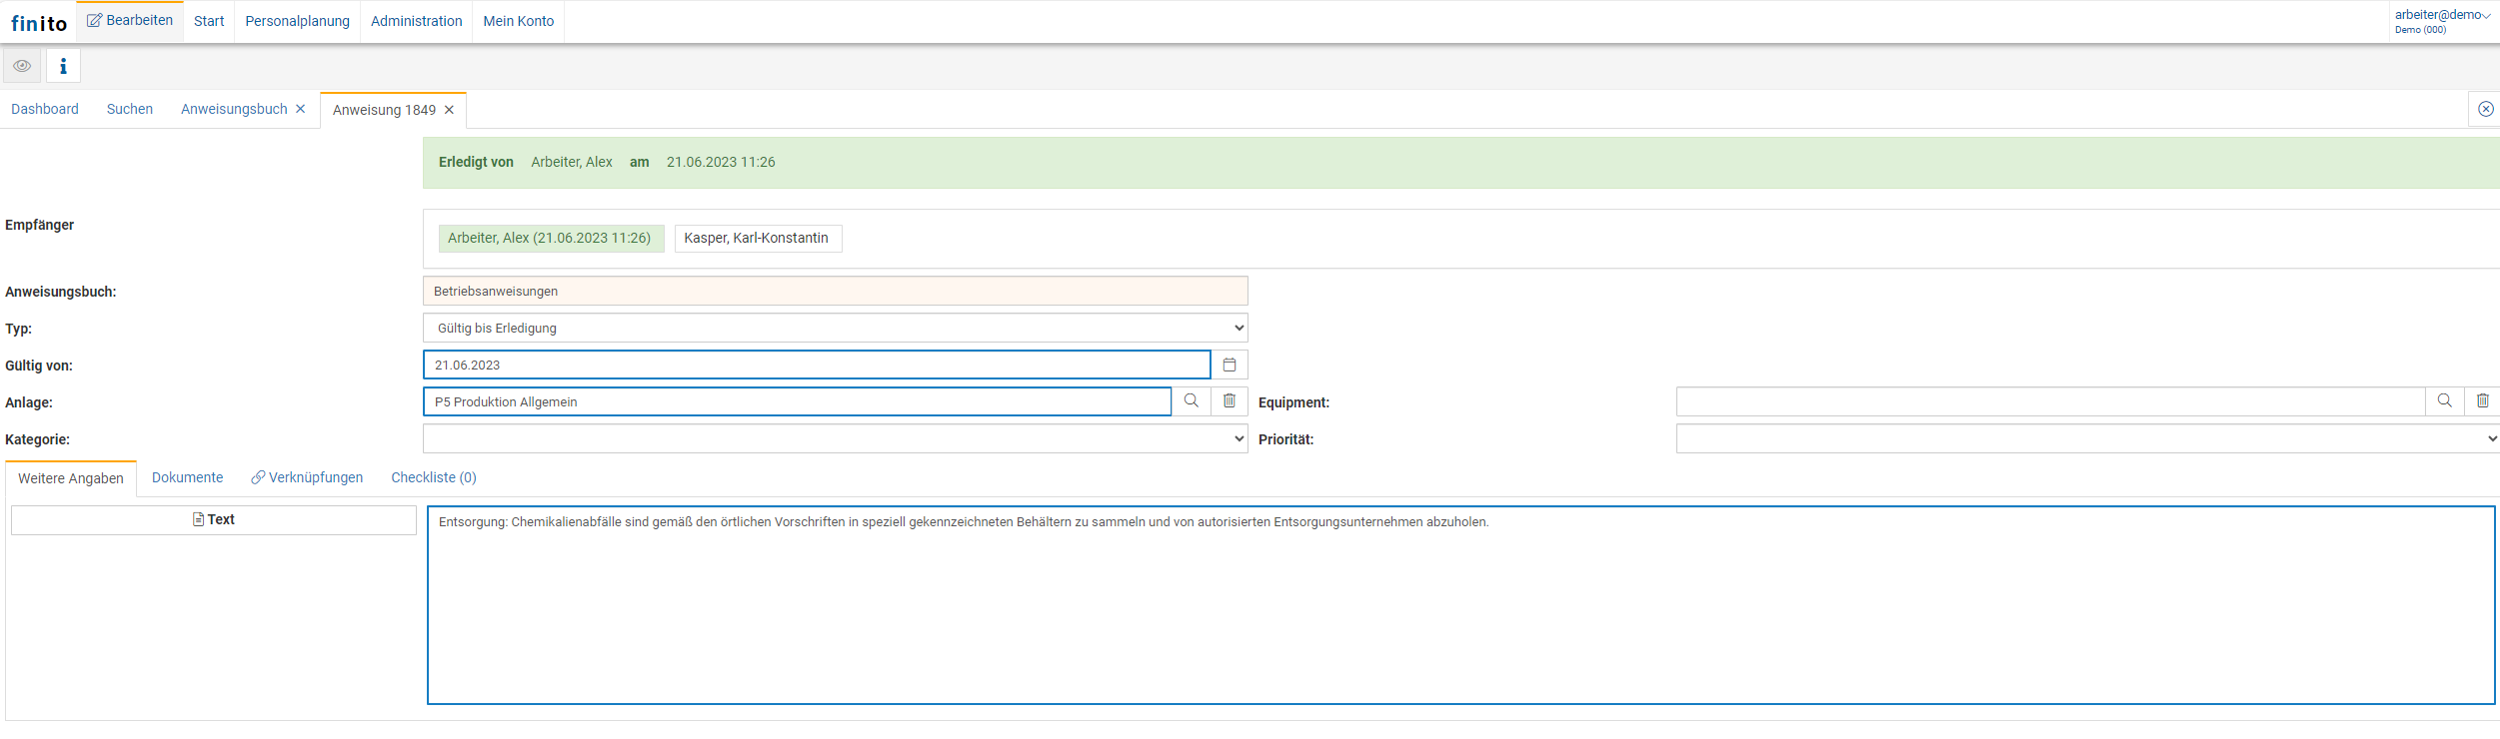
Task: Delete Anlage value with trash icon
Action: 1230,400
